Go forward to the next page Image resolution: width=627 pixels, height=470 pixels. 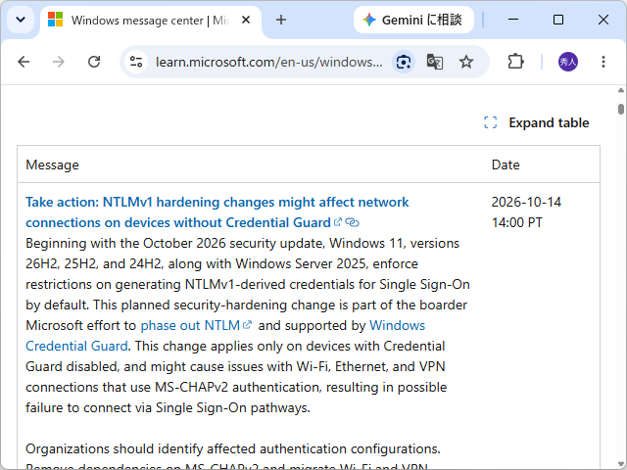tap(59, 62)
